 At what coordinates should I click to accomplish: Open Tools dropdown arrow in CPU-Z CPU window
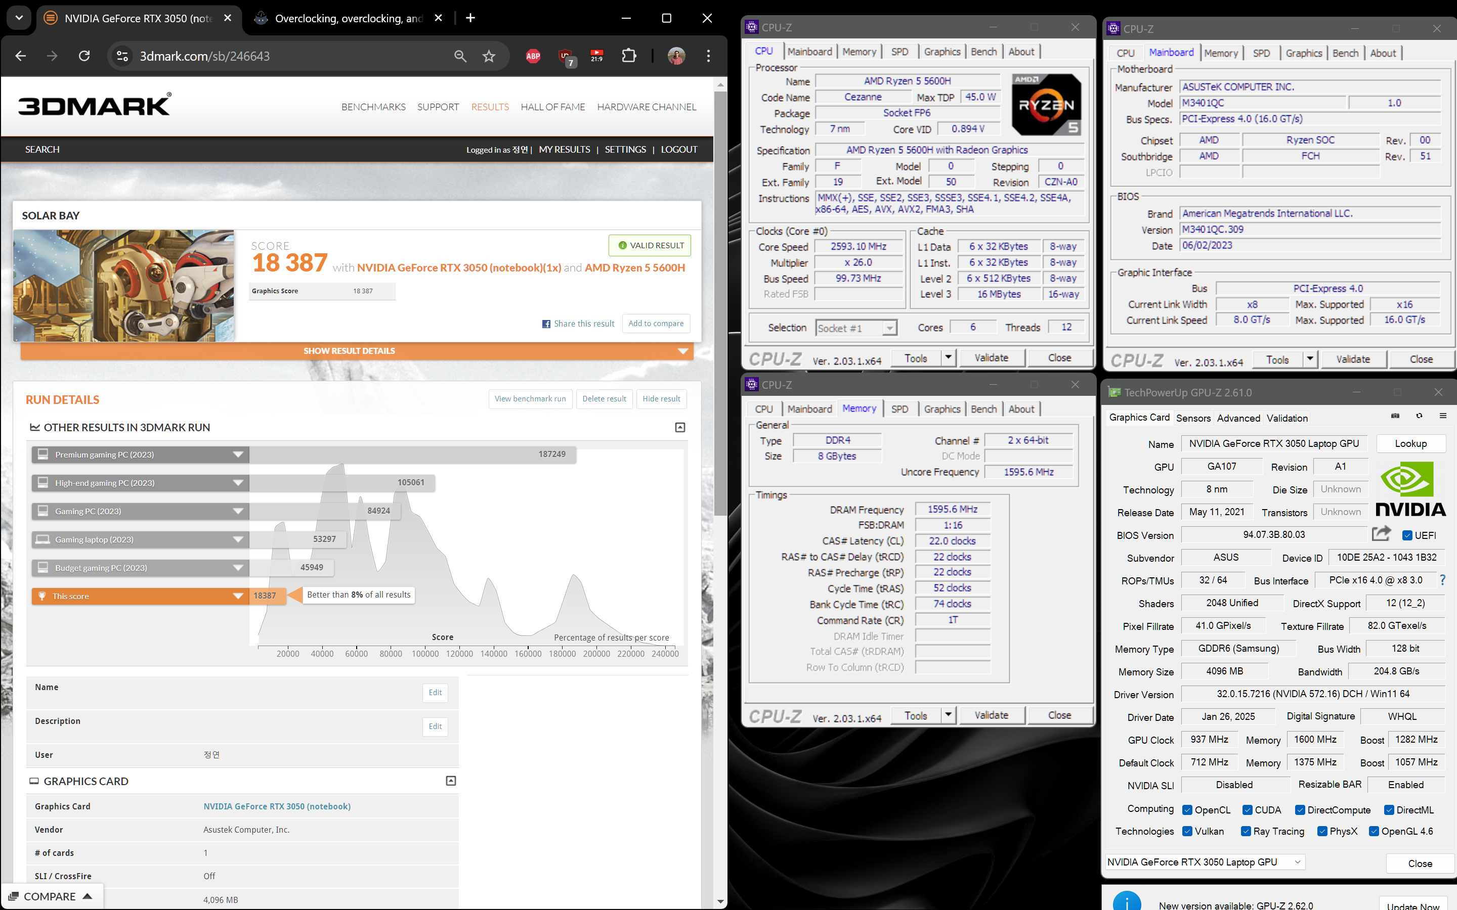point(948,357)
